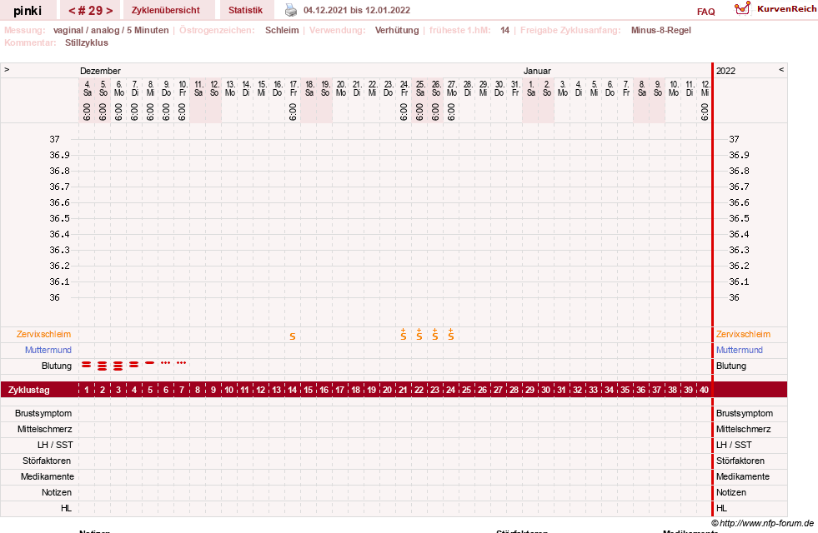
Task: Click the left 36.5 temperature axis label
Action: pyautogui.click(x=59, y=218)
